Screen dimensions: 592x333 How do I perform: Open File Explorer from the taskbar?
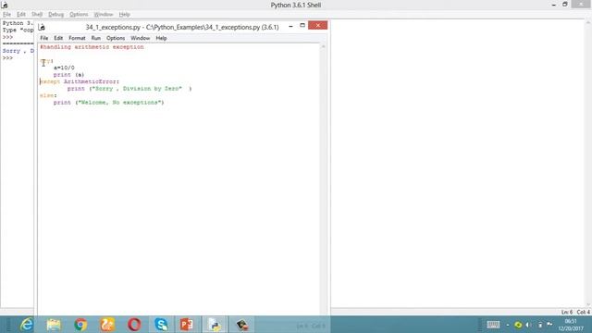click(x=54, y=325)
